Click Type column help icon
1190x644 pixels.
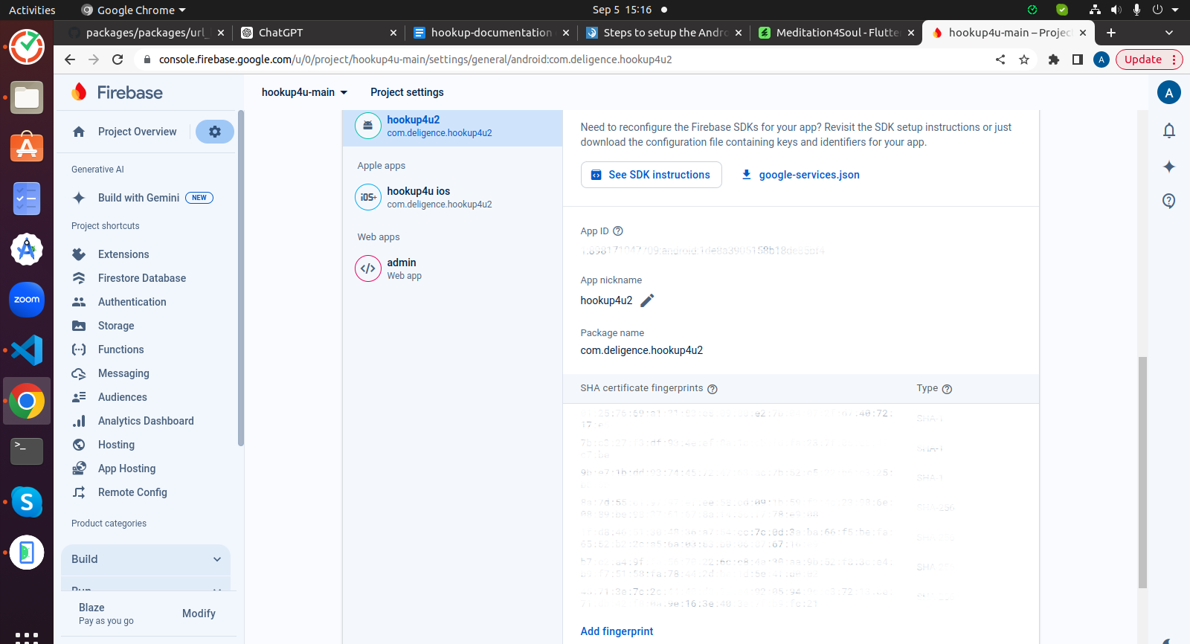coord(947,389)
